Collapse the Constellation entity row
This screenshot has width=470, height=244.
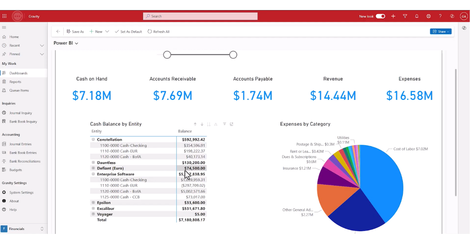point(93,140)
